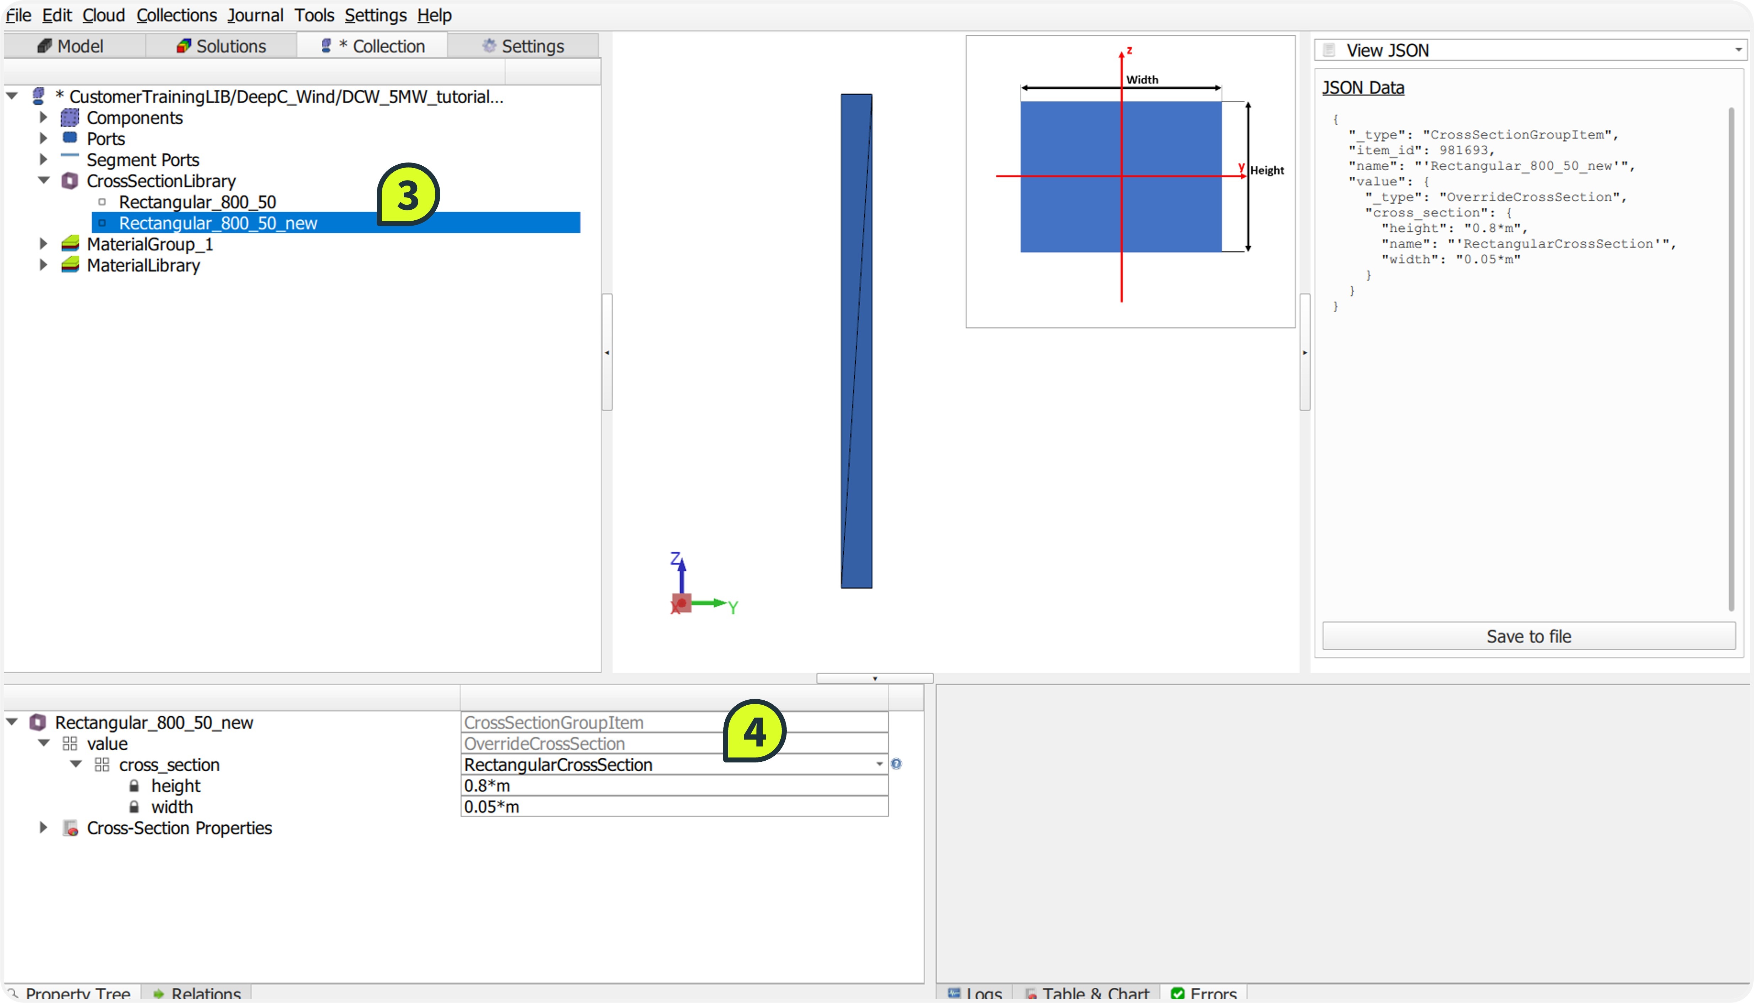Open the View JSON dropdown
The image size is (1754, 1003).
click(1738, 50)
